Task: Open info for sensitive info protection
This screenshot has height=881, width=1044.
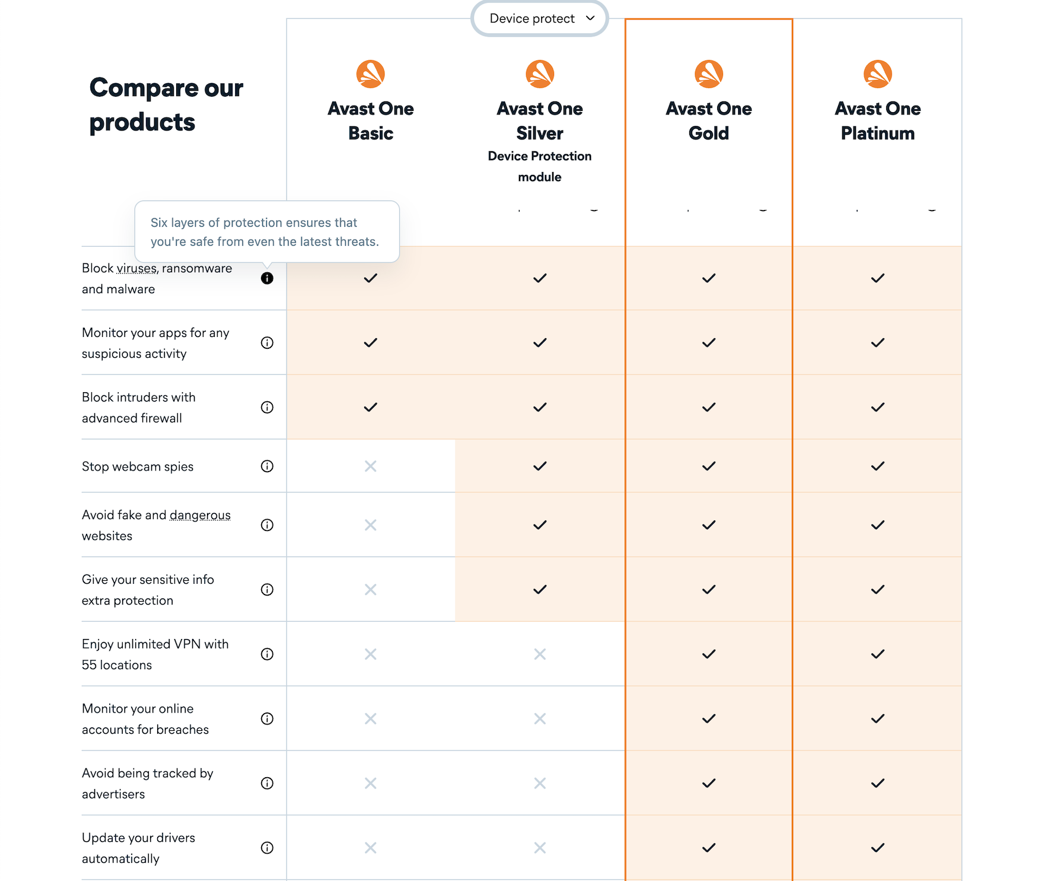Action: pyautogui.click(x=267, y=590)
